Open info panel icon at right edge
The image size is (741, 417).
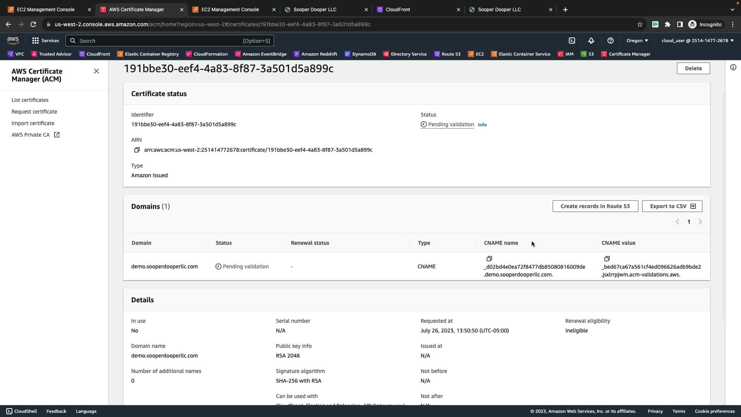coord(733,68)
